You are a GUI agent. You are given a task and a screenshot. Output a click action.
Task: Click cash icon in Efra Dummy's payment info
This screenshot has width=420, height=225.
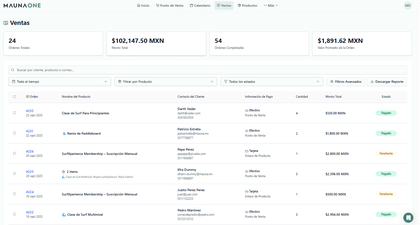click(x=247, y=171)
